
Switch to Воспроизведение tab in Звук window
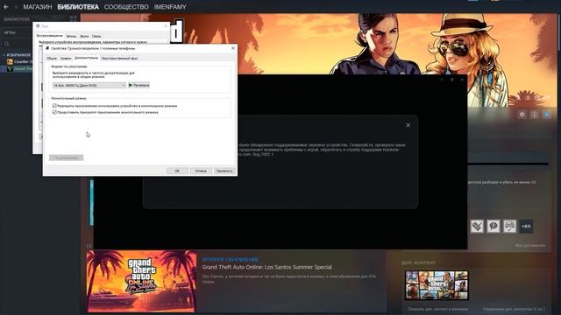(49, 36)
